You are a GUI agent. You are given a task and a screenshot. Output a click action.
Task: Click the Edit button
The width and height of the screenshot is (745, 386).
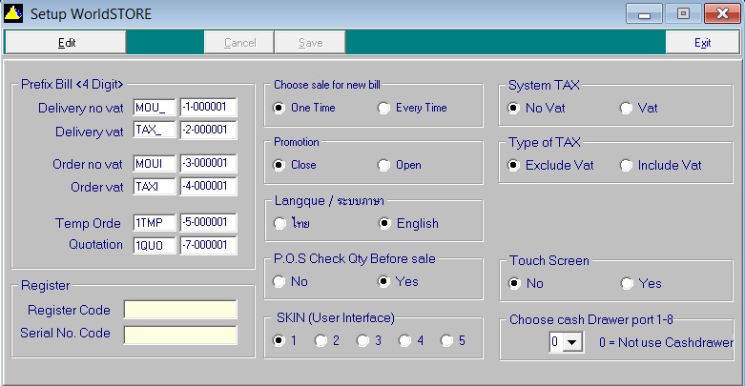point(66,43)
